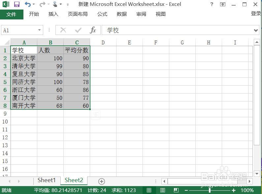Click cell containing 同济大学
Image resolution: width=262 pixels, height=194 pixels.
(24, 82)
